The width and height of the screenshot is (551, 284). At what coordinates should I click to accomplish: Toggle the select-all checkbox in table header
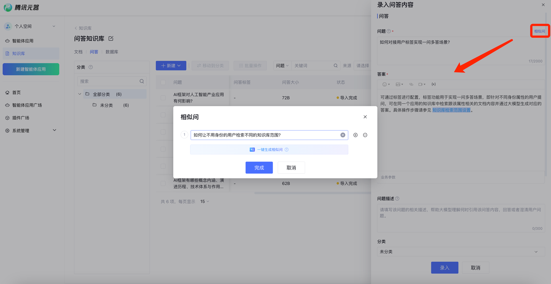coord(163,83)
